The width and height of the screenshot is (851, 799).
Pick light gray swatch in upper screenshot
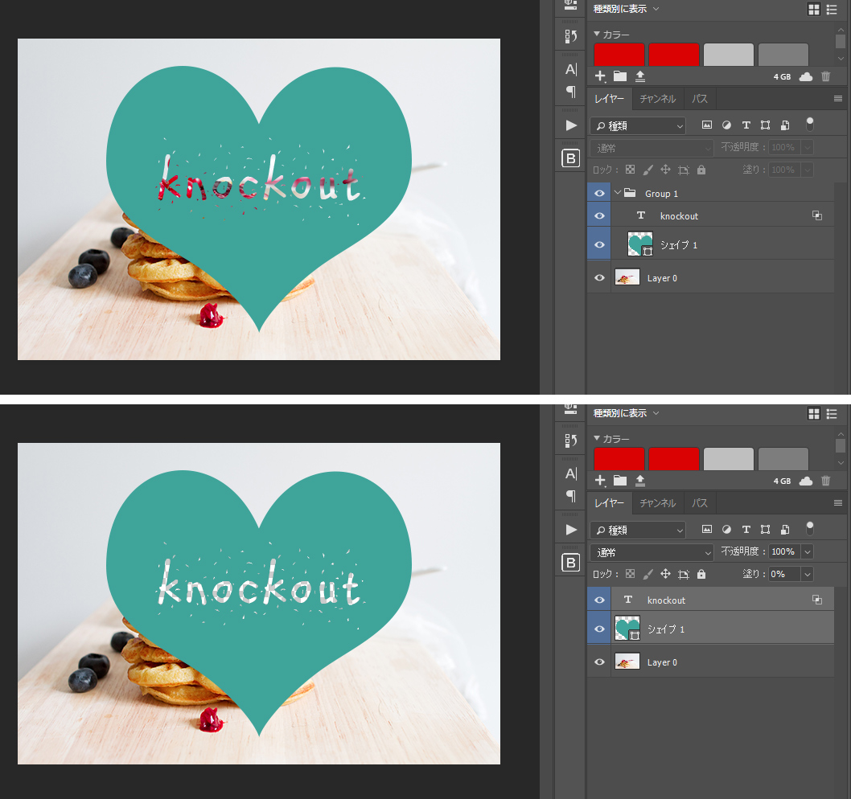click(x=729, y=55)
